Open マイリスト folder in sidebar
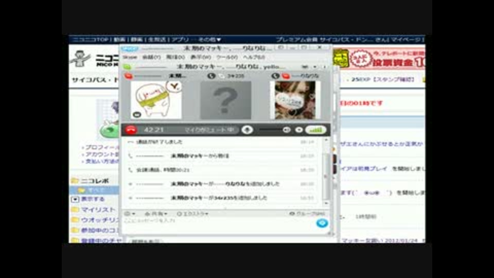The height and width of the screenshot is (278, 494). click(98, 210)
